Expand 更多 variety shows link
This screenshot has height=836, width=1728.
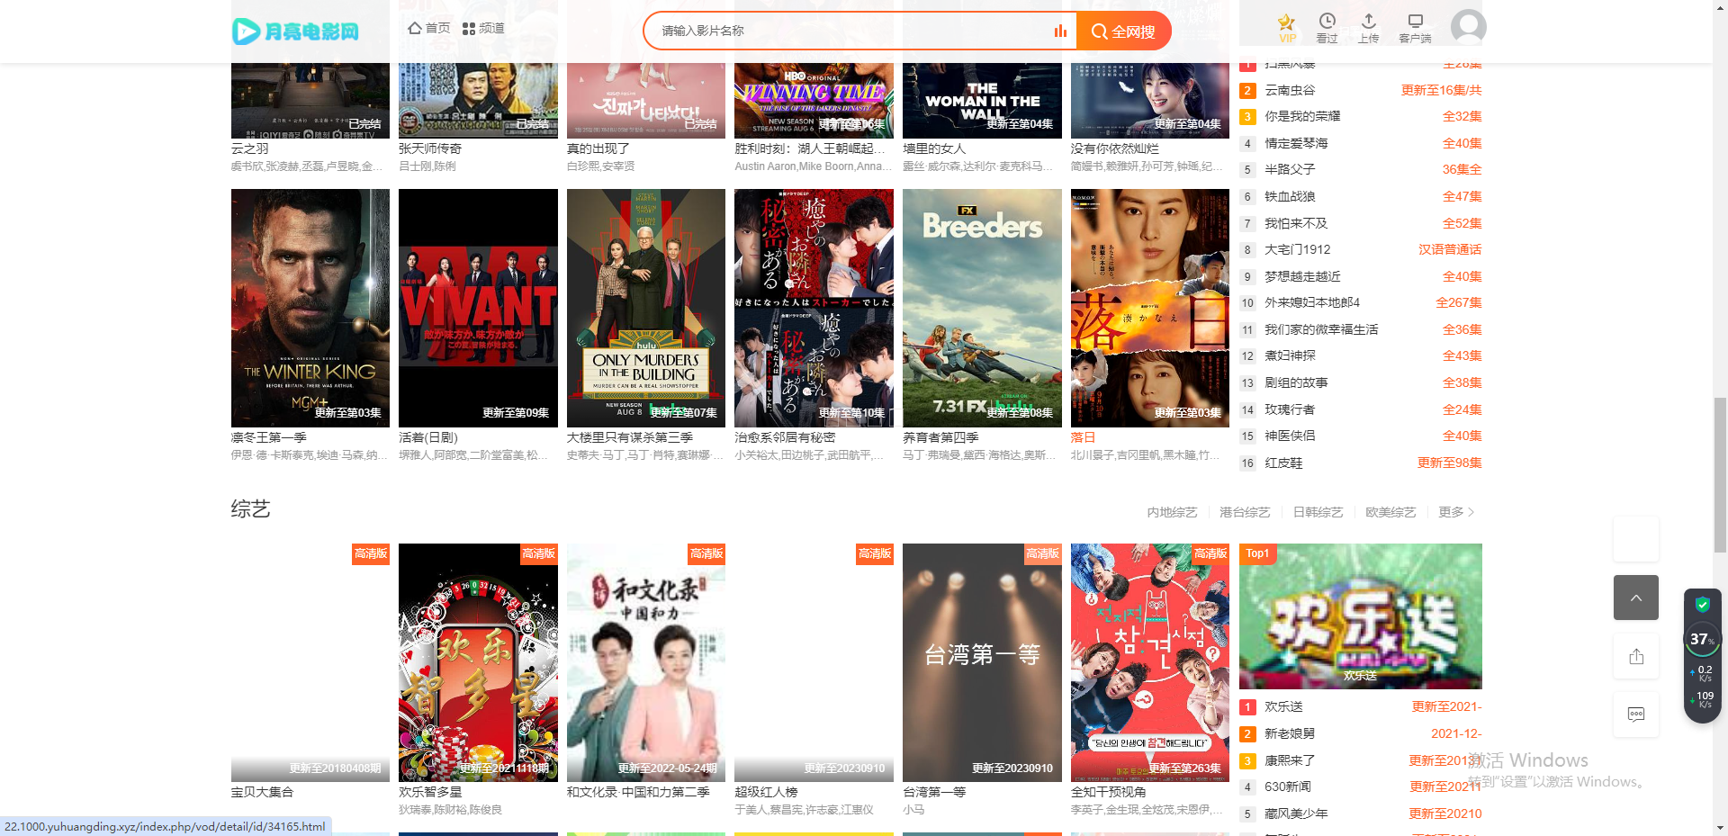click(1456, 512)
